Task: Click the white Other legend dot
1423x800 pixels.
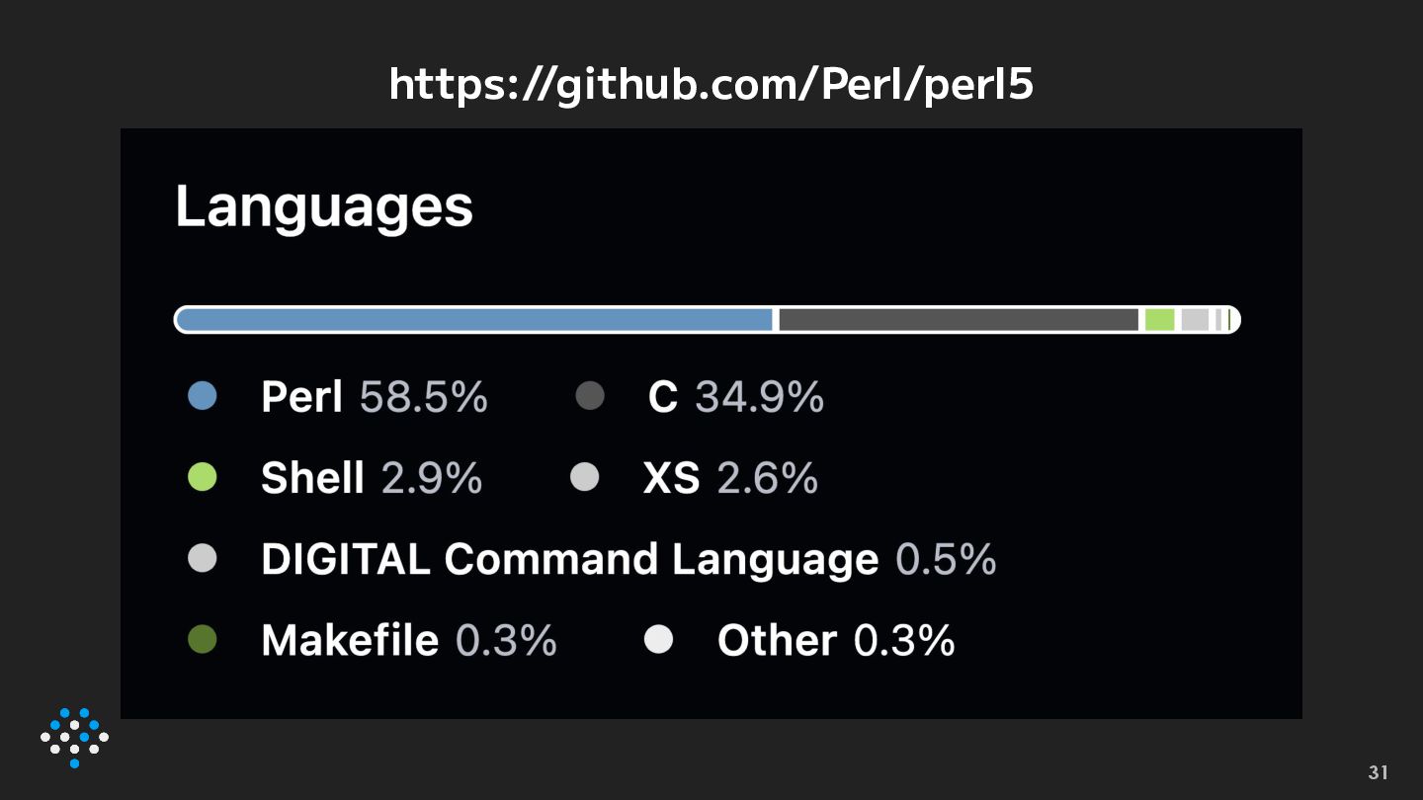Action: tap(658, 640)
